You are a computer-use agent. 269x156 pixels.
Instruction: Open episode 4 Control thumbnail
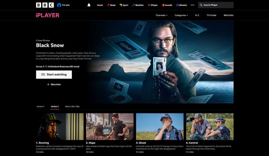210,126
